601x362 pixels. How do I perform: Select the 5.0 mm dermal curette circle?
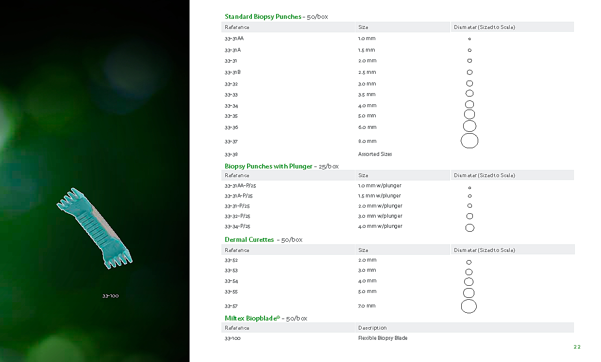point(469,293)
